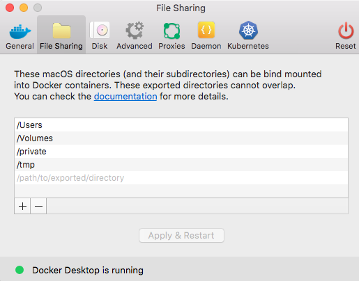Remove directory with the minus button
This screenshot has height=281, width=359.
click(x=38, y=206)
